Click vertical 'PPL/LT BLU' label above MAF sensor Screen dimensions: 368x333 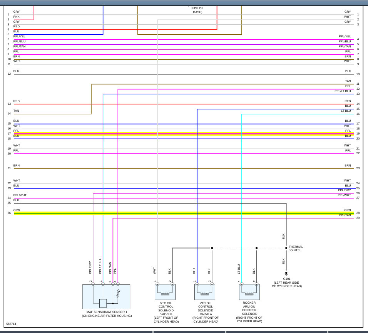pyautogui.click(x=100, y=266)
